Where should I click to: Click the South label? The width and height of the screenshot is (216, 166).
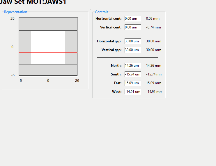(x=116, y=74)
